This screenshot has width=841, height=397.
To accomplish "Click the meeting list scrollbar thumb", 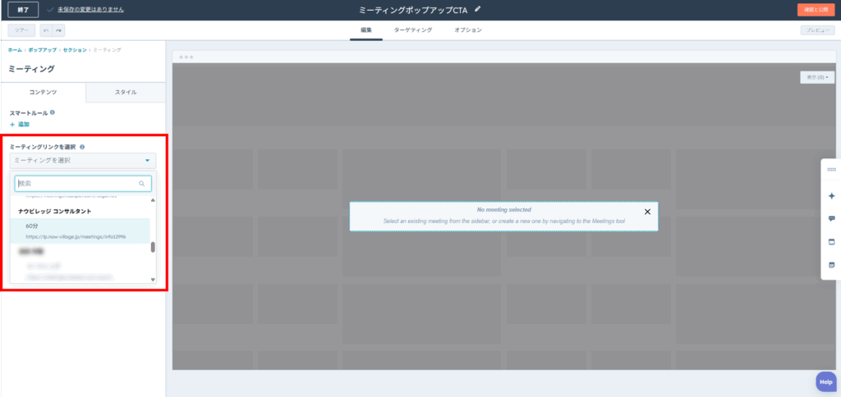I will click(153, 247).
